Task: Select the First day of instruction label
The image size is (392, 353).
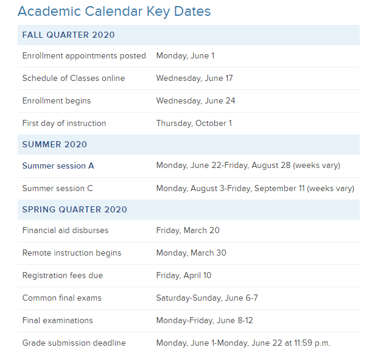Action: (x=64, y=124)
